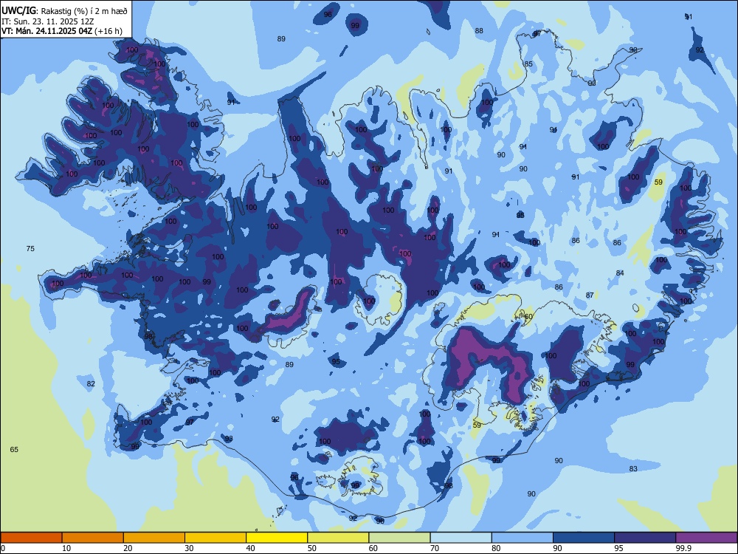This screenshot has width=738, height=554.
Task: Click the value "60" near Vatnajökull's northern edge
Action: point(528,317)
